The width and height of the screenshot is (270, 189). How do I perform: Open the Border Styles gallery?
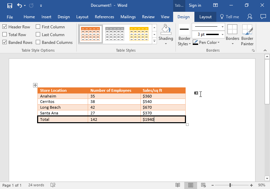pos(184,35)
